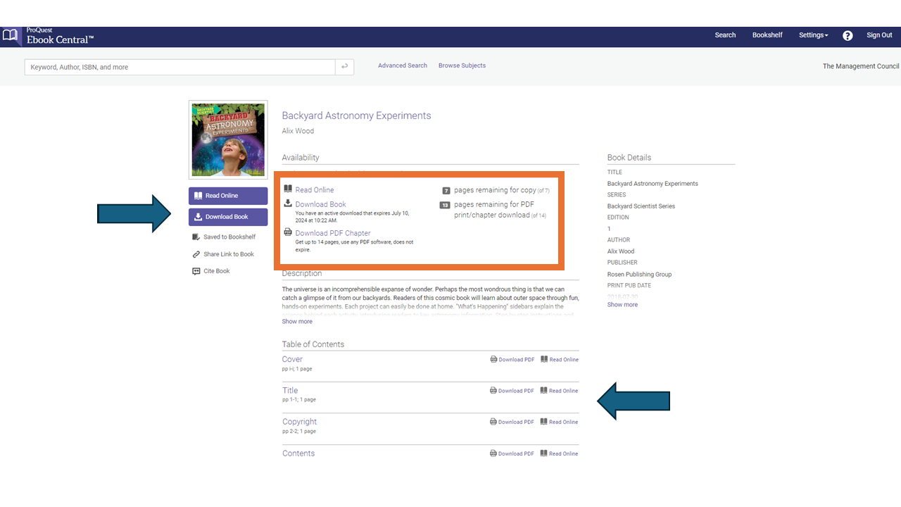This screenshot has height=507, width=901.
Task: Click The Management Council text
Action: pos(861,66)
